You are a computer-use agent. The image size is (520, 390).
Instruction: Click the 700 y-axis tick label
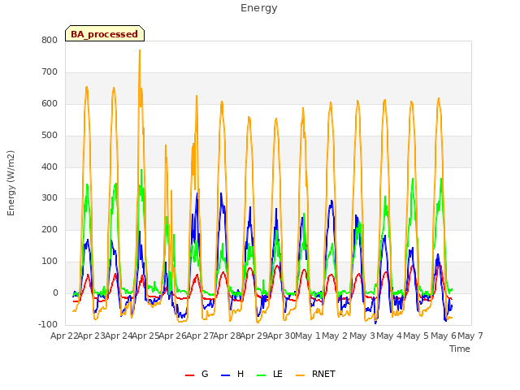click(50, 72)
